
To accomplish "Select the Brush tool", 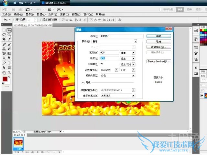I will tap(9, 45).
